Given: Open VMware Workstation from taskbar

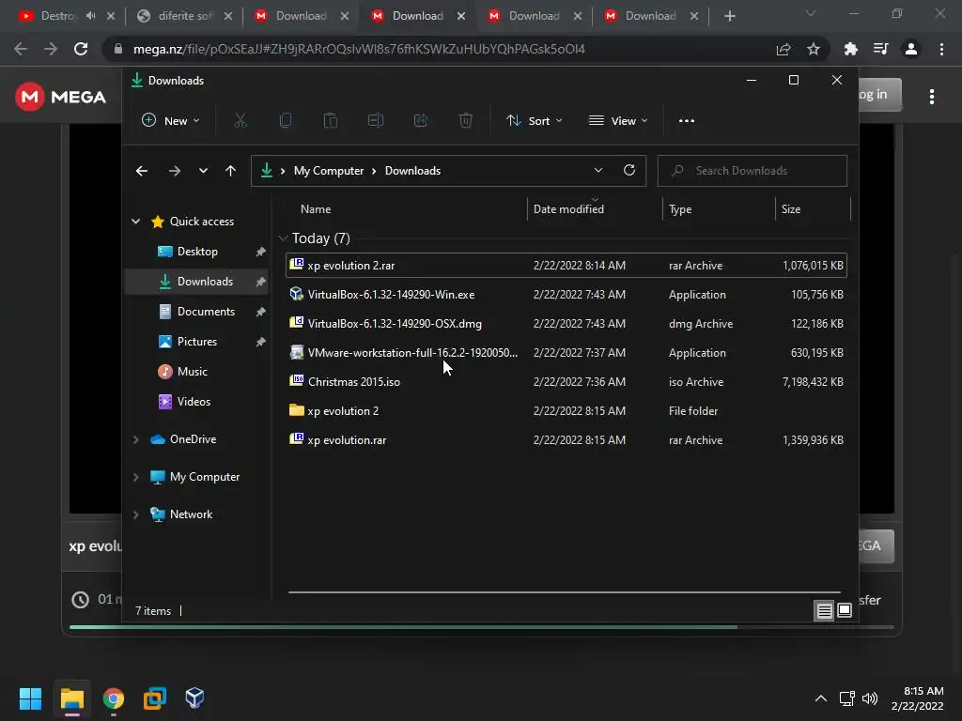Looking at the screenshot, I should pyautogui.click(x=155, y=698).
